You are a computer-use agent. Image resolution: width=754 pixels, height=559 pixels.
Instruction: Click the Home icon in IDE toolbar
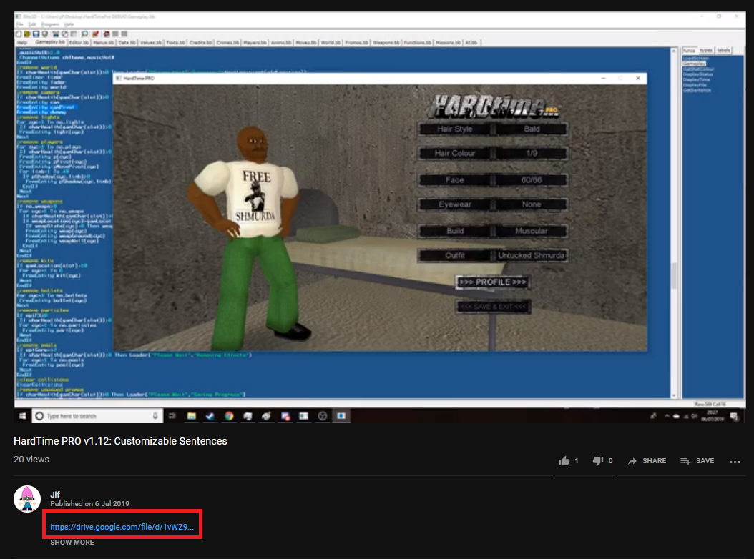[107, 34]
